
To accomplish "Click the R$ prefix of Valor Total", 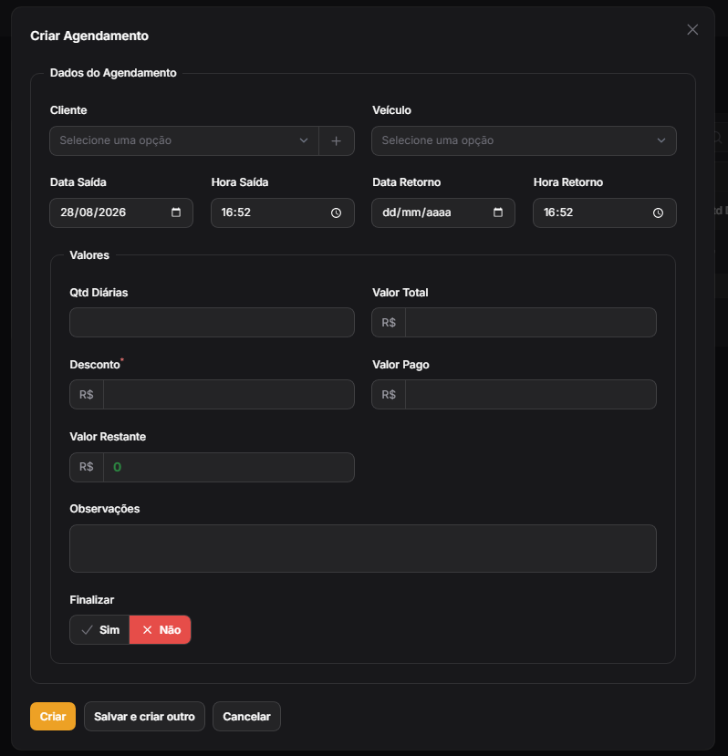I will point(389,323).
